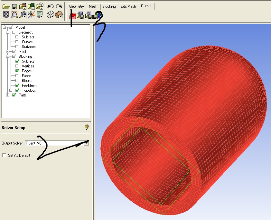The image size is (271, 220).
Task: Hide Edges by unchecking its box
Action: pyautogui.click(x=17, y=71)
